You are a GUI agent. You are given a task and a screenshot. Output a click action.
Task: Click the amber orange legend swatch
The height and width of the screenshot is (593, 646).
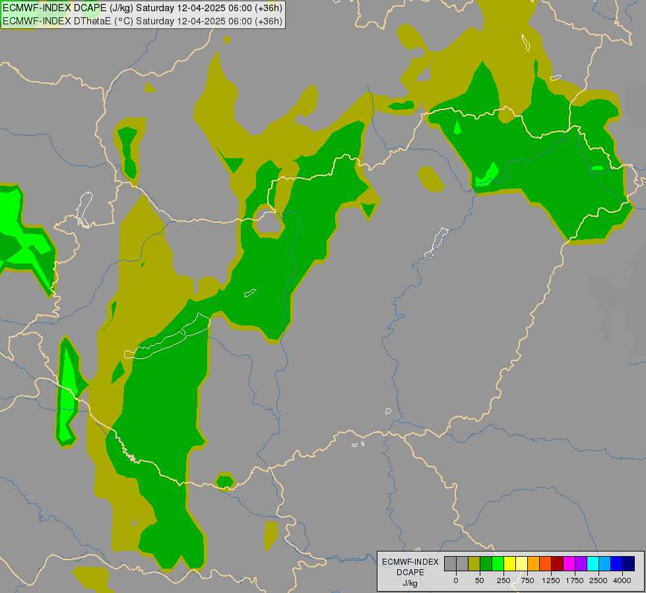534,563
